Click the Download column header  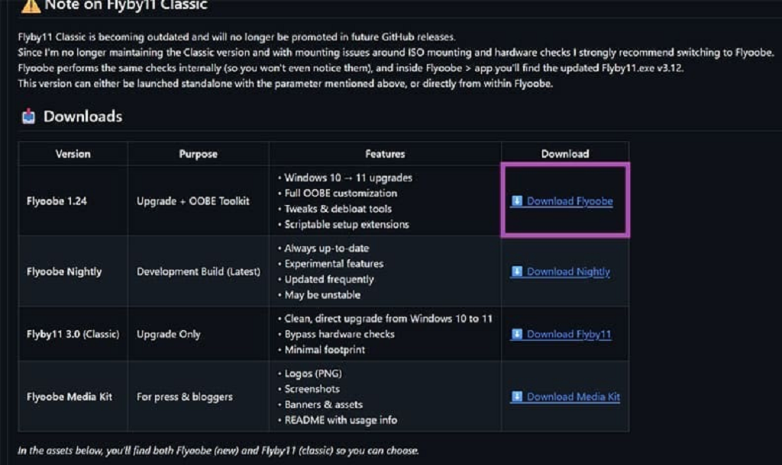(564, 153)
